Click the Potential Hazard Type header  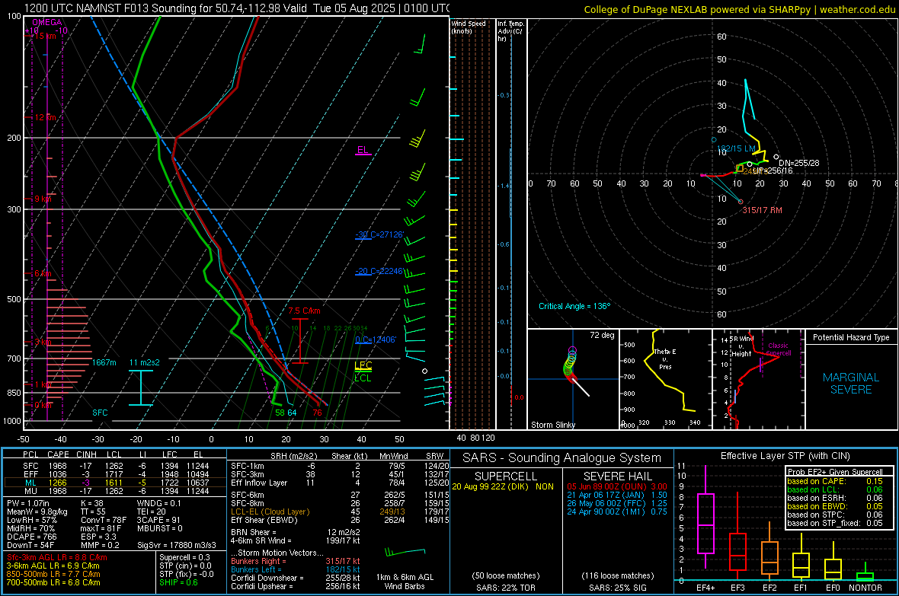click(851, 337)
